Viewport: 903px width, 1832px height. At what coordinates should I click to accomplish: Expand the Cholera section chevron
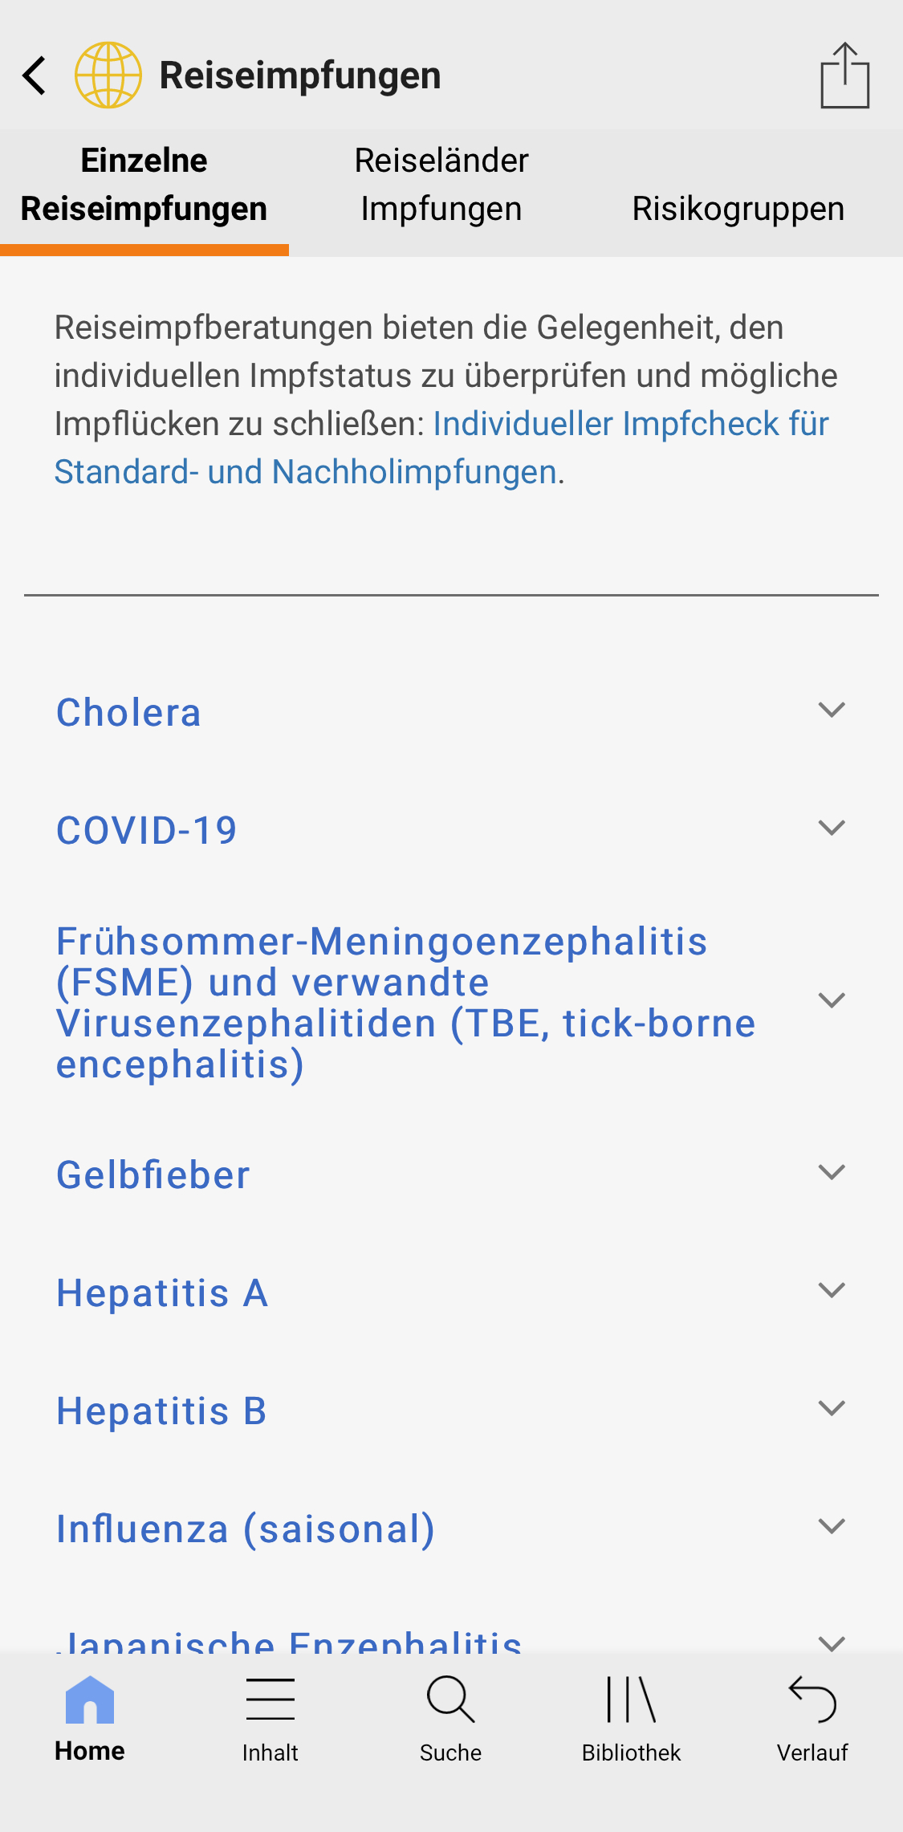click(x=832, y=710)
